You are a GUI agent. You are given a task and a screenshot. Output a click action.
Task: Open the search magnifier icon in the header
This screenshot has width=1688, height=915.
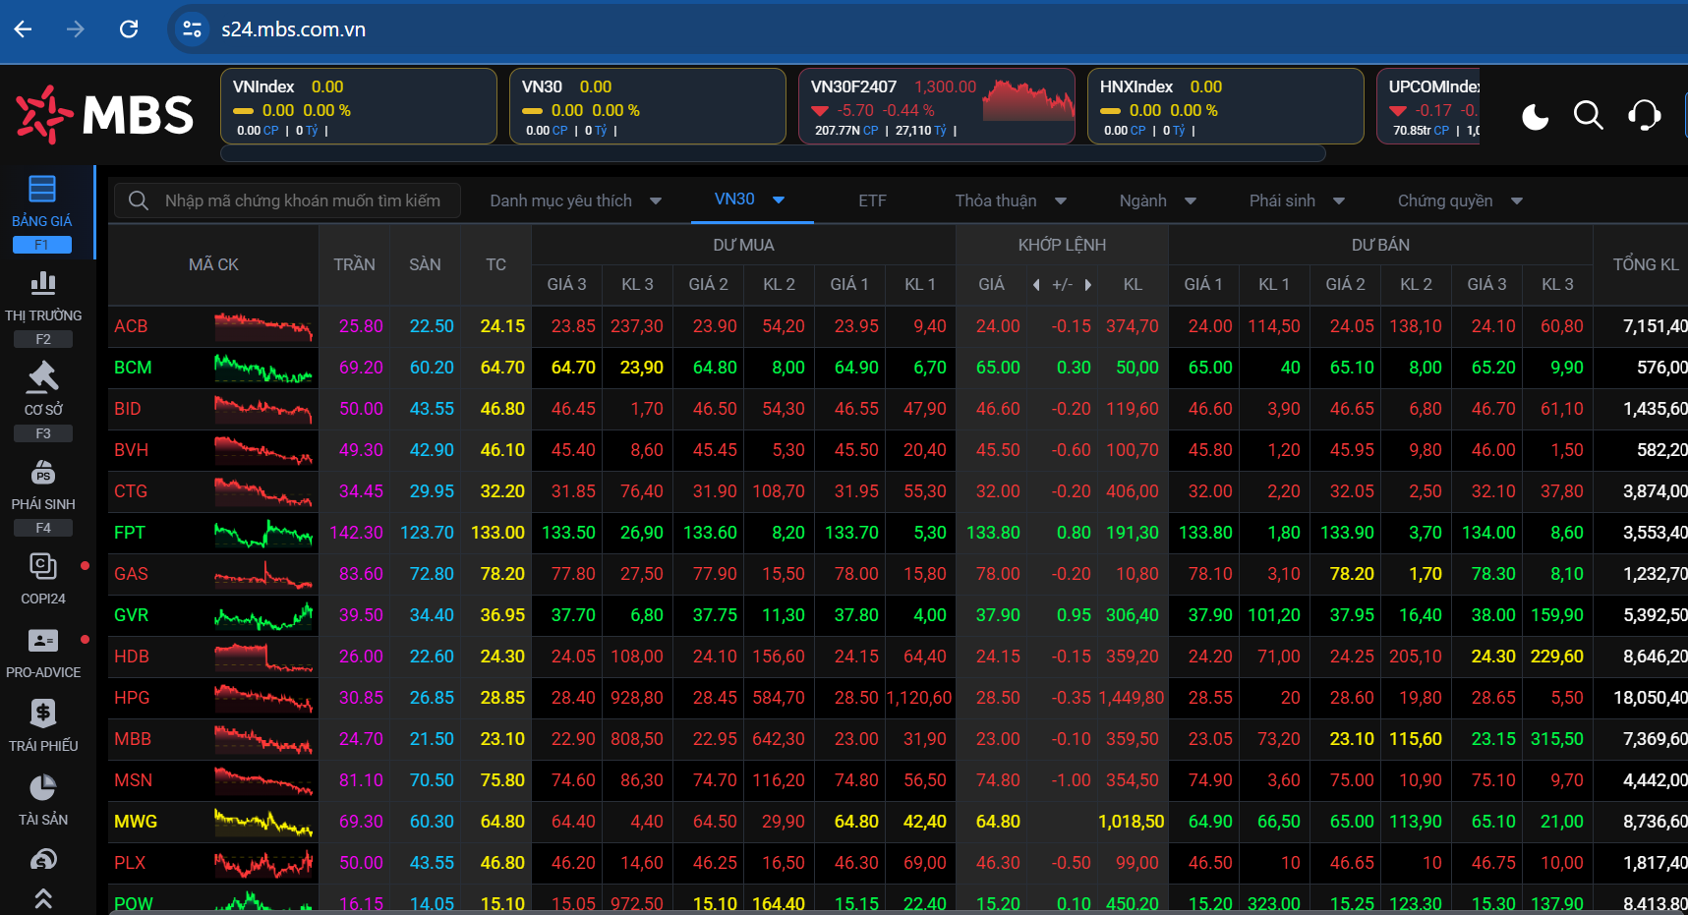[x=1589, y=116]
